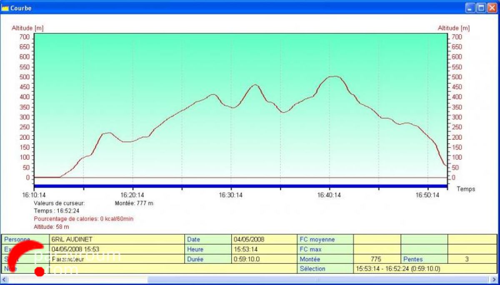500x285 pixels.
Task: Click the Montée: 777 m cursor value text
Action: point(134,203)
